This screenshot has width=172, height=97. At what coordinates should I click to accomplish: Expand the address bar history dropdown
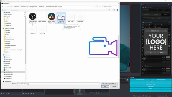tap(95, 6)
